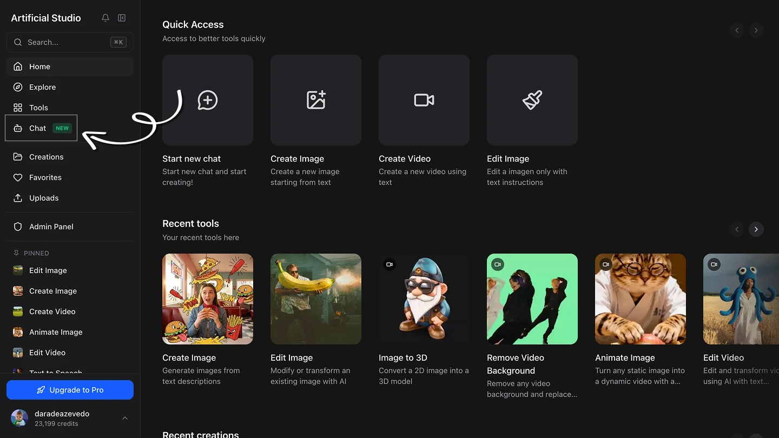Open Explore from the sidebar icon
The width and height of the screenshot is (779, 438).
pos(18,87)
